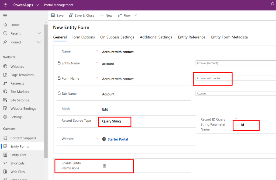
Task: Click the globe icon beside Starter Portal
Action: (x=104, y=139)
